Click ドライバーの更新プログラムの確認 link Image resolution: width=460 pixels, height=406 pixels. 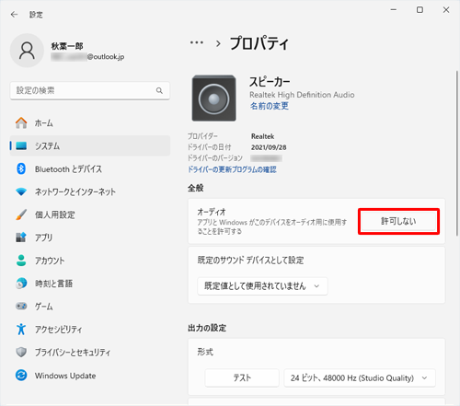[x=232, y=169]
